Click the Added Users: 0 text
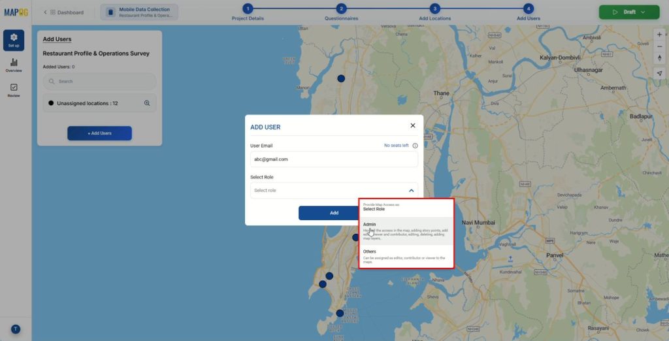This screenshot has width=669, height=341. (59, 67)
